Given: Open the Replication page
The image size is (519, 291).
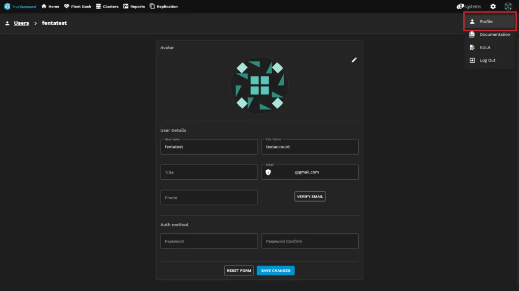Looking at the screenshot, I should [x=164, y=7].
